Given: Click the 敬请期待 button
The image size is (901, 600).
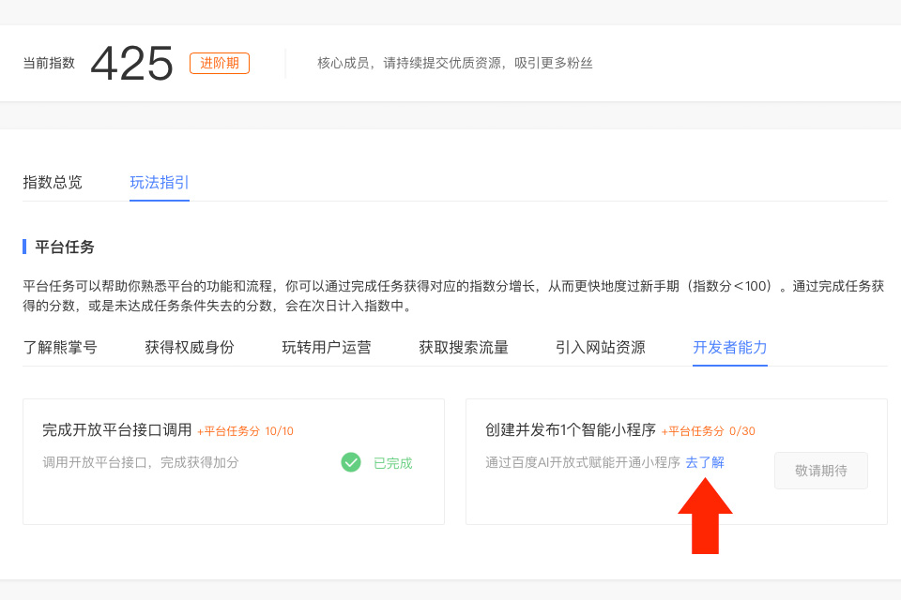Looking at the screenshot, I should click(820, 471).
